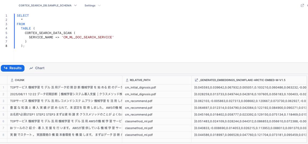Click the CHUNK column header

point(65,80)
